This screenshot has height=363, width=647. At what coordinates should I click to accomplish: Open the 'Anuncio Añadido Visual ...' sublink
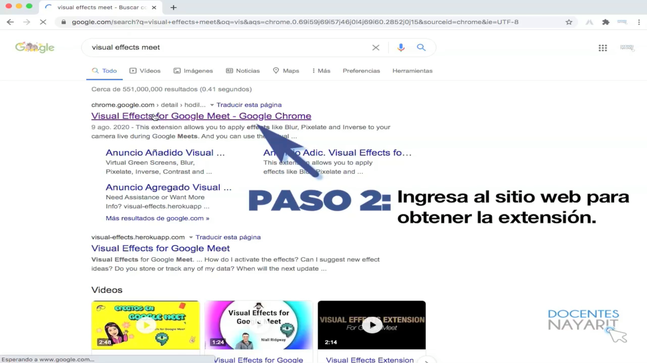(165, 153)
